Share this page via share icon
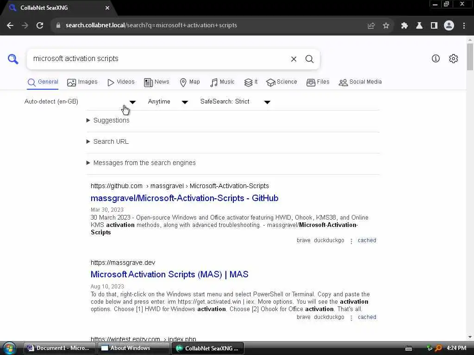 371,26
